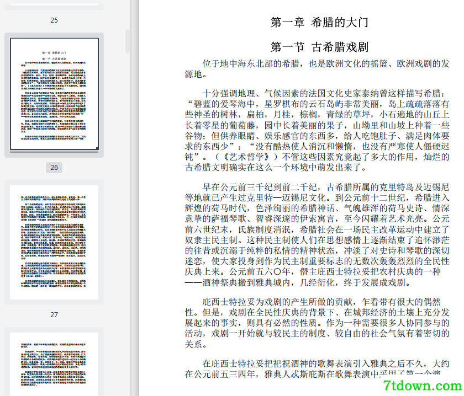Click the section heading 第一节 古希腊戏剧
The height and width of the screenshot is (396, 464).
click(319, 47)
